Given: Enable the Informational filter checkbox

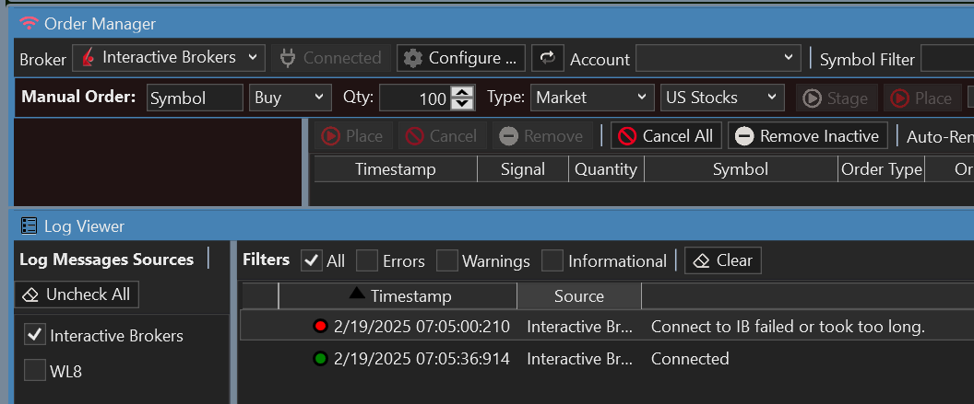Looking at the screenshot, I should click(x=552, y=260).
